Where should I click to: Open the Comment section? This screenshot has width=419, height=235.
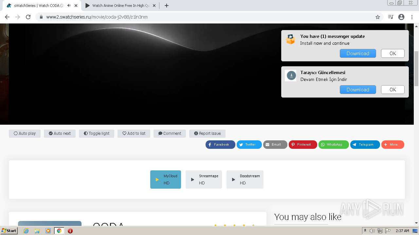point(170,133)
